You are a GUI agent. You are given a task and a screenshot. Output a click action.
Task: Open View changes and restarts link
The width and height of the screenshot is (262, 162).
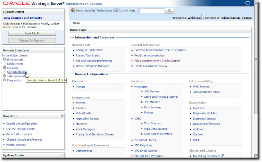click(23, 18)
